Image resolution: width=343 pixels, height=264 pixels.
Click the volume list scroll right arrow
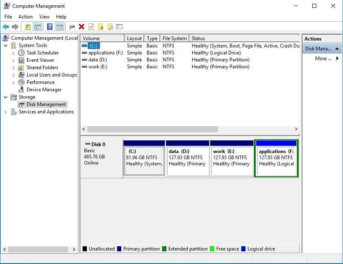[296, 129]
